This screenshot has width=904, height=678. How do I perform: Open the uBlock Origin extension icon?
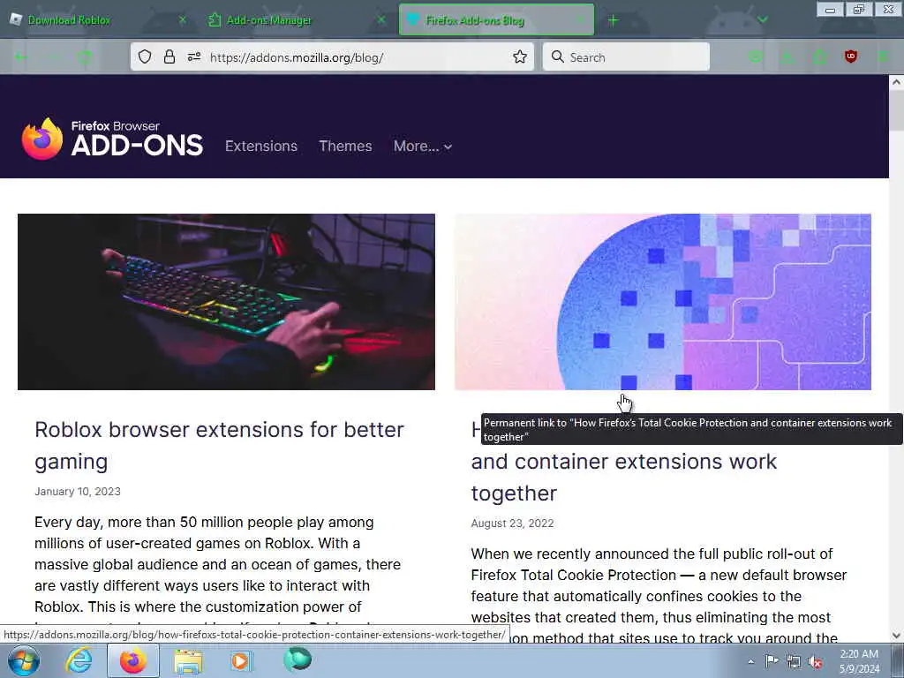[x=850, y=56]
